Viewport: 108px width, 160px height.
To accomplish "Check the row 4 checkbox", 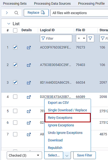I will click(x=15, y=97).
